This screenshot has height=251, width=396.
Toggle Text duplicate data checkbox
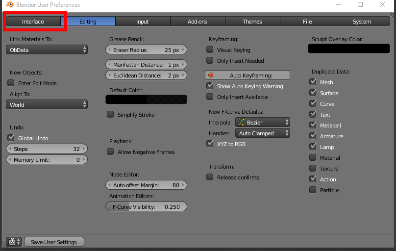click(x=313, y=114)
